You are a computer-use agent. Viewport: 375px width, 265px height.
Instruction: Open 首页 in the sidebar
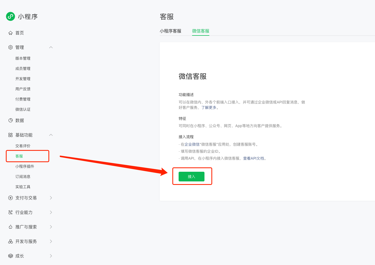coord(20,33)
